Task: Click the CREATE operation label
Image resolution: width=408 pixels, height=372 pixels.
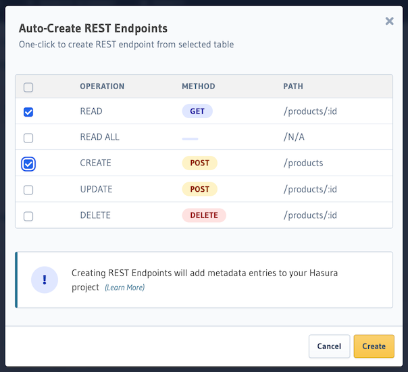Action: pyautogui.click(x=95, y=163)
